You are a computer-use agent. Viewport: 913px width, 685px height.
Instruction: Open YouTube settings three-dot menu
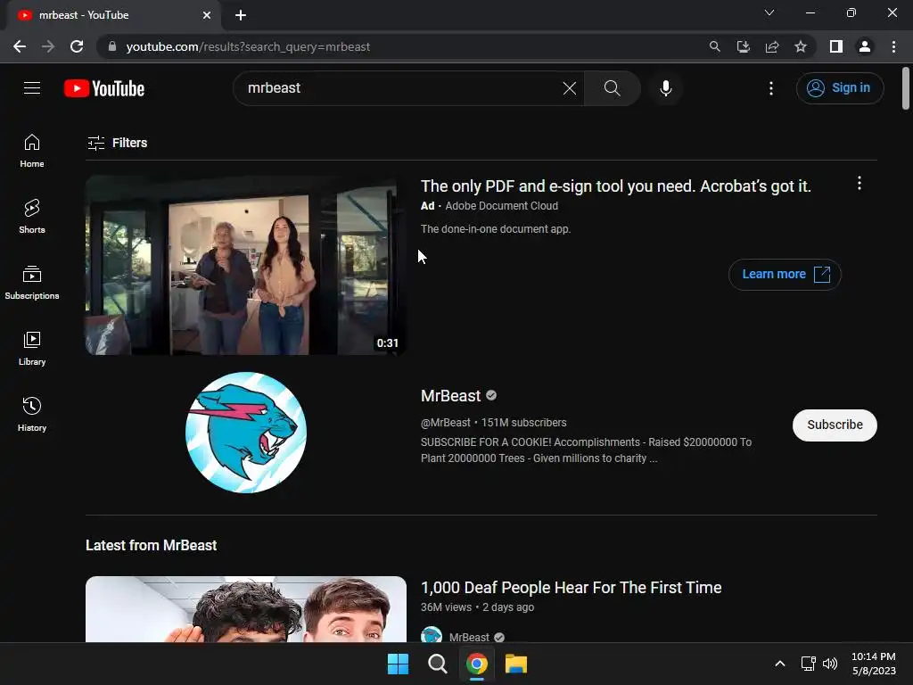(x=771, y=88)
